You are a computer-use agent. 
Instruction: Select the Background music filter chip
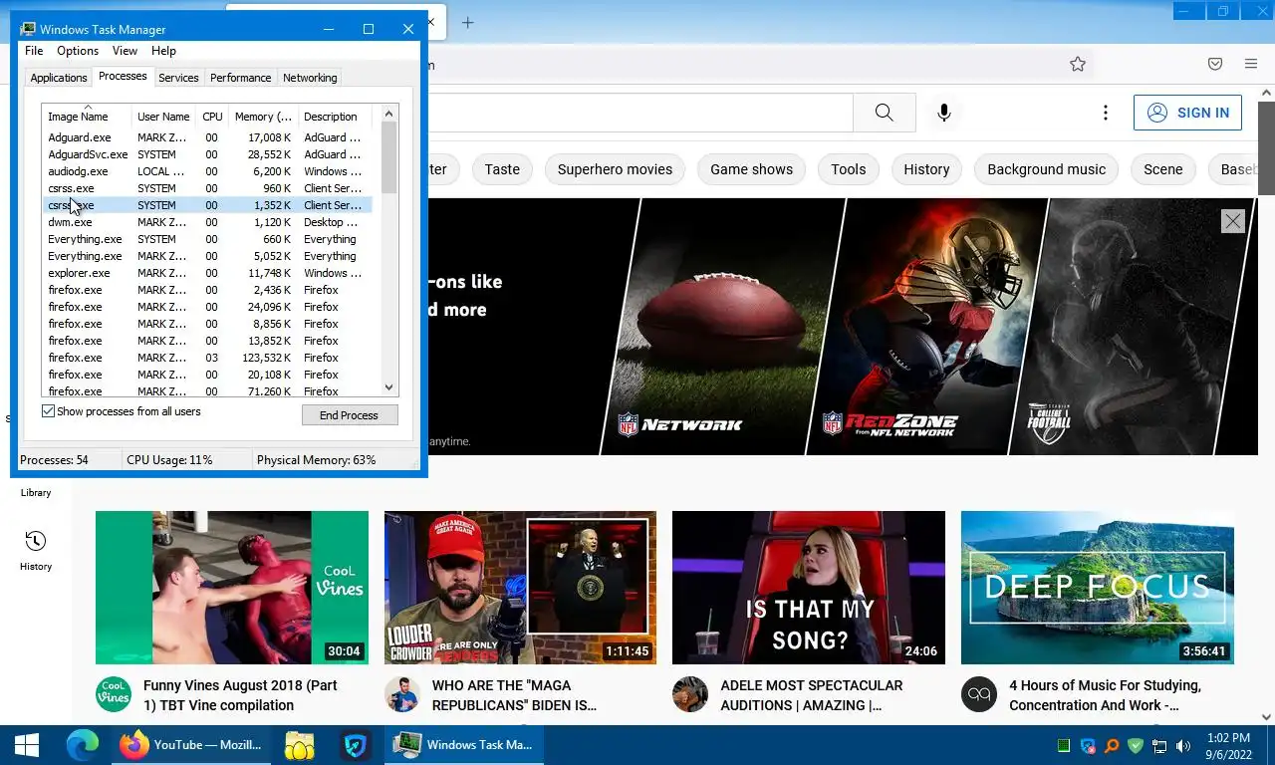(x=1046, y=169)
